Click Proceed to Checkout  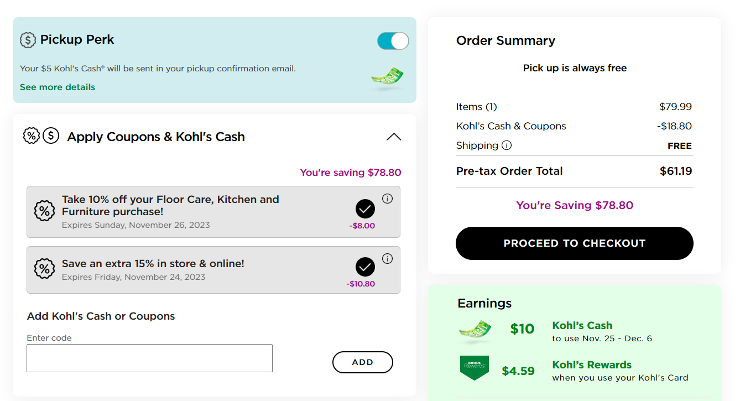[574, 243]
